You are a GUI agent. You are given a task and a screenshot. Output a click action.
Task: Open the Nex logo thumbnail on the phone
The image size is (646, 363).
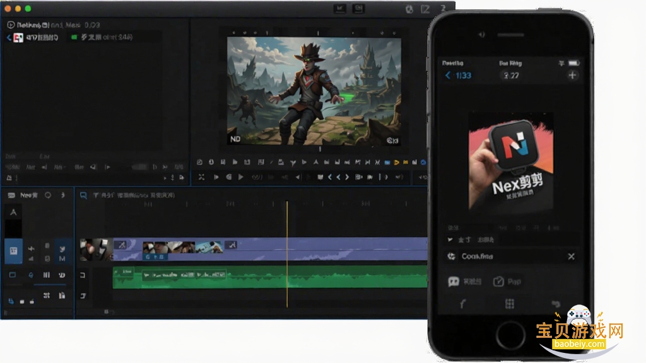(x=511, y=161)
